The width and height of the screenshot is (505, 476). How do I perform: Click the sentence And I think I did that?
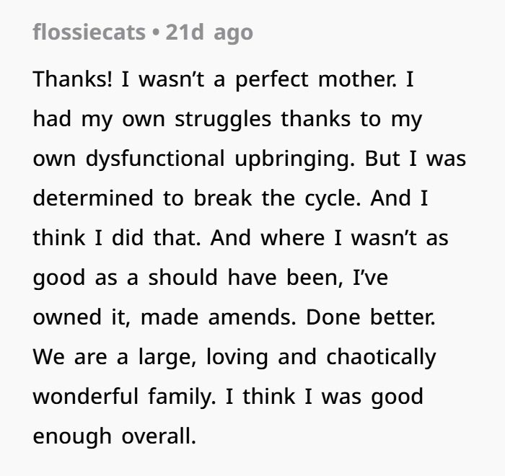tap(230, 218)
